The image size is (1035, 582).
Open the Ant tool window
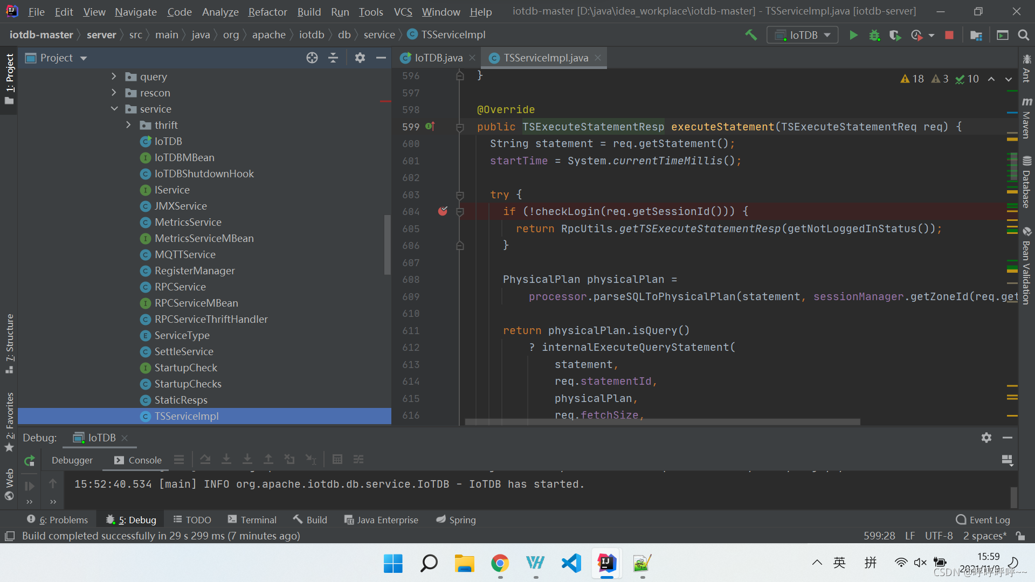click(1027, 68)
